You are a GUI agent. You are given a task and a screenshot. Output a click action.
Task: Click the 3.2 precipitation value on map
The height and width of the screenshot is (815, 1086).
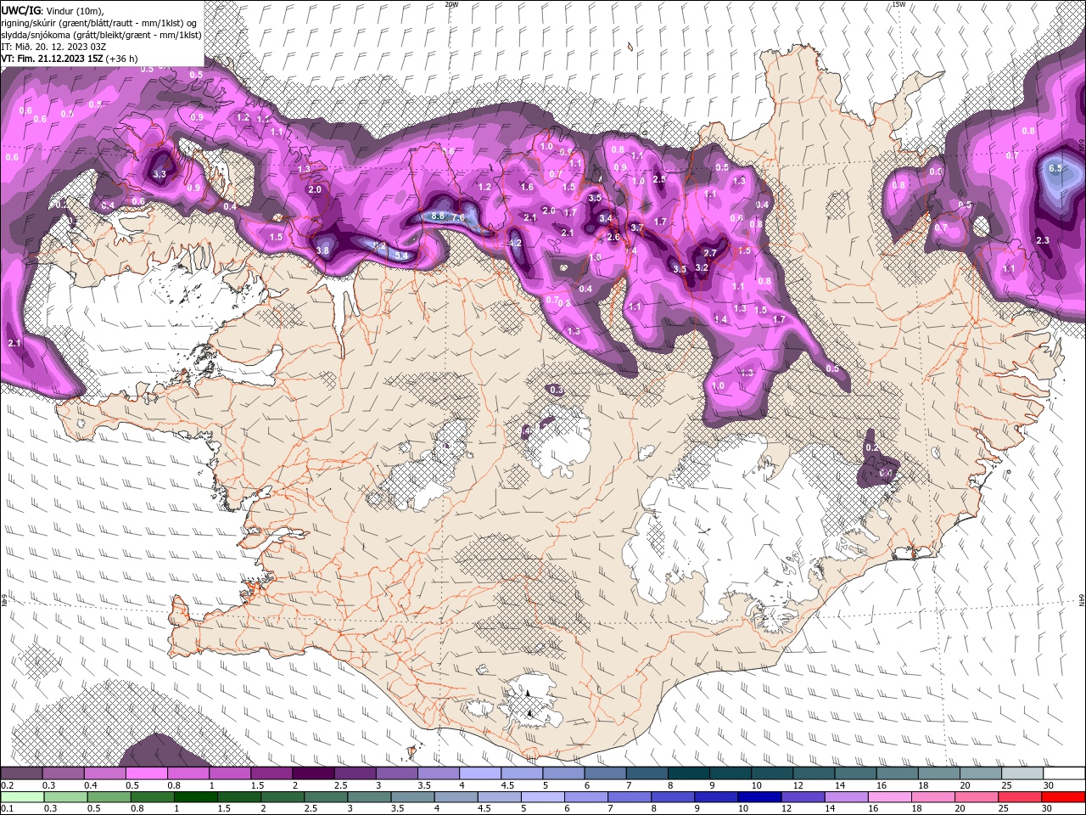tap(702, 267)
